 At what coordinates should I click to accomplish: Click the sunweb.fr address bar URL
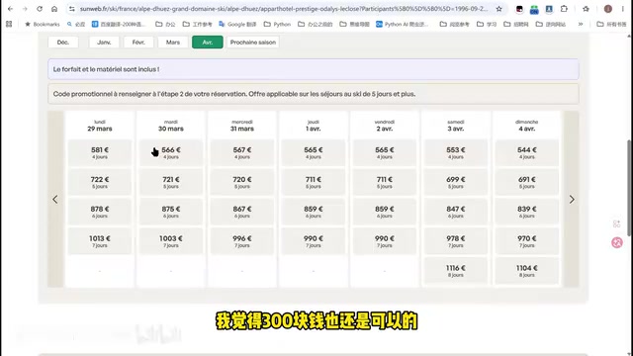click(284, 9)
